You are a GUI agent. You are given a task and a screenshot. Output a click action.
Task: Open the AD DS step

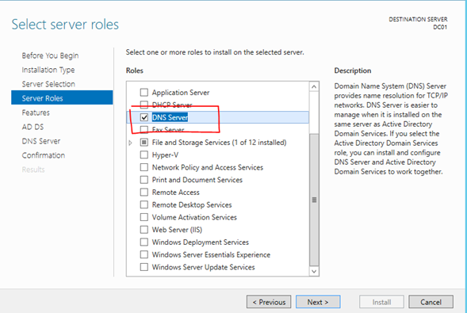tap(33, 127)
